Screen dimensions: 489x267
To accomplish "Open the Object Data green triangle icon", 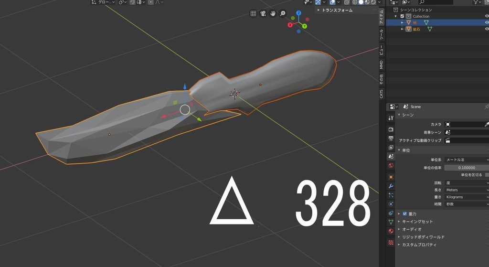I will coord(391,222).
